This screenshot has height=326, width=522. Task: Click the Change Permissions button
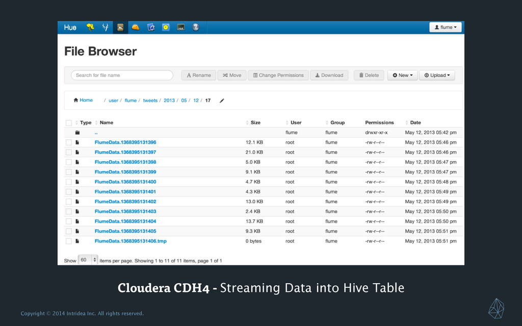point(278,75)
